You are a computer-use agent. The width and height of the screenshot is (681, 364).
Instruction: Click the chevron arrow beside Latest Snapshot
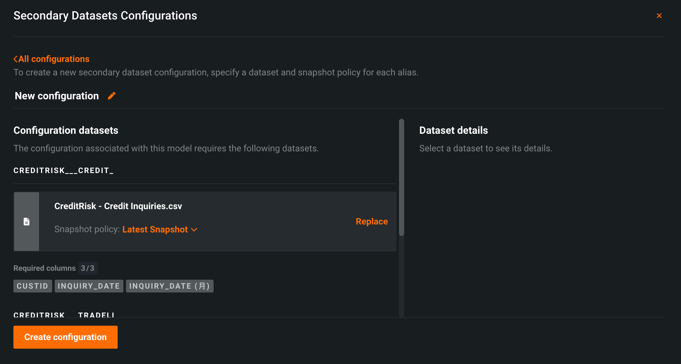coord(194,230)
